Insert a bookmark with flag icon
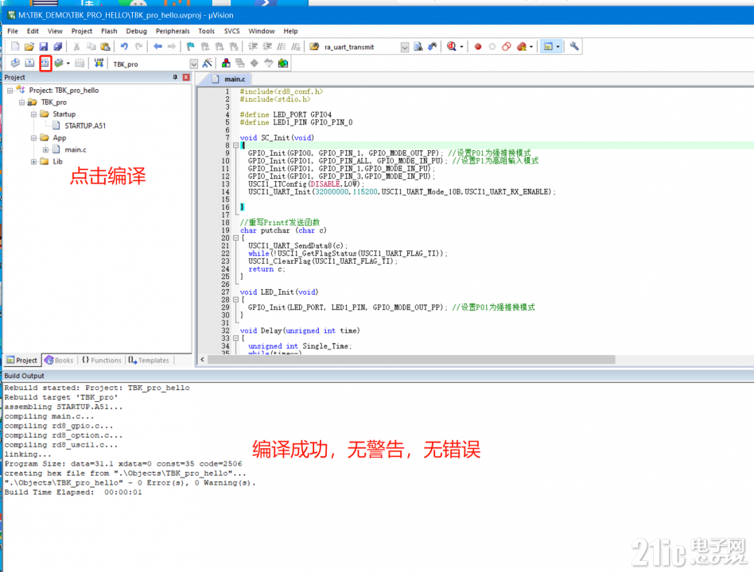 (191, 47)
